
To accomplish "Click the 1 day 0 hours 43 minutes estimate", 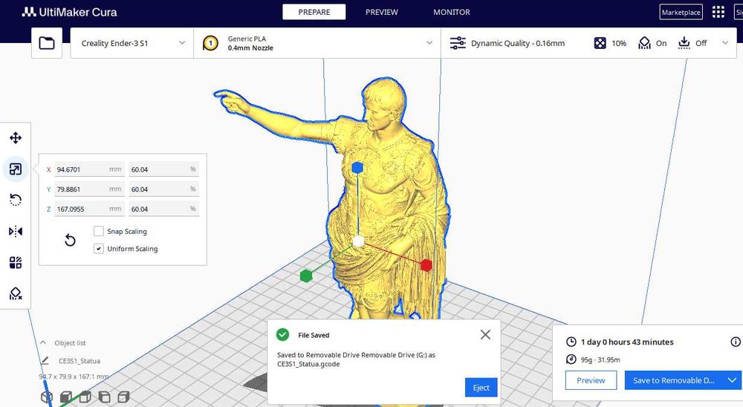I will coord(627,342).
